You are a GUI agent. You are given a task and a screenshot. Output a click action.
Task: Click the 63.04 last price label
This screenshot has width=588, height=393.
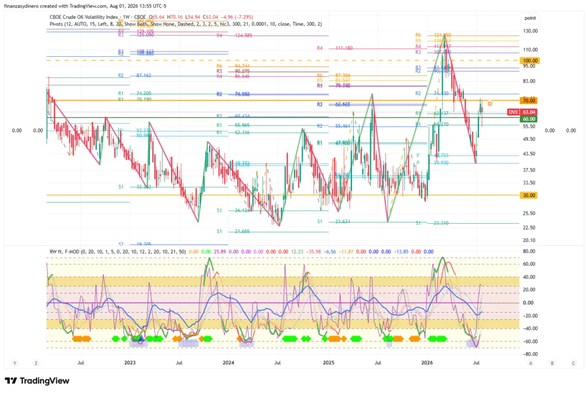[x=529, y=112]
